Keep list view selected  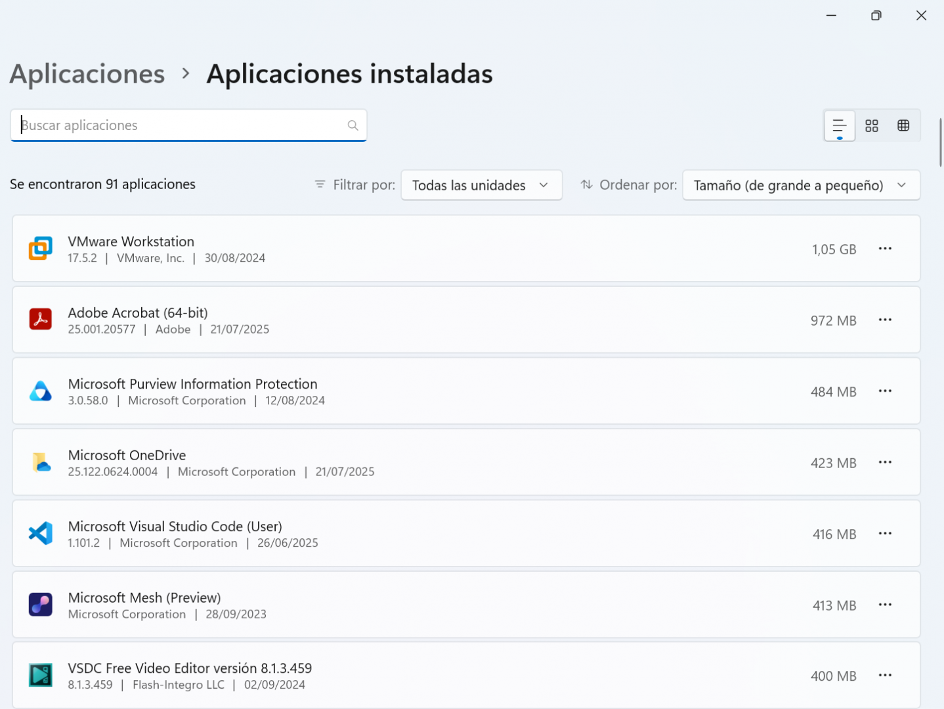[839, 125]
